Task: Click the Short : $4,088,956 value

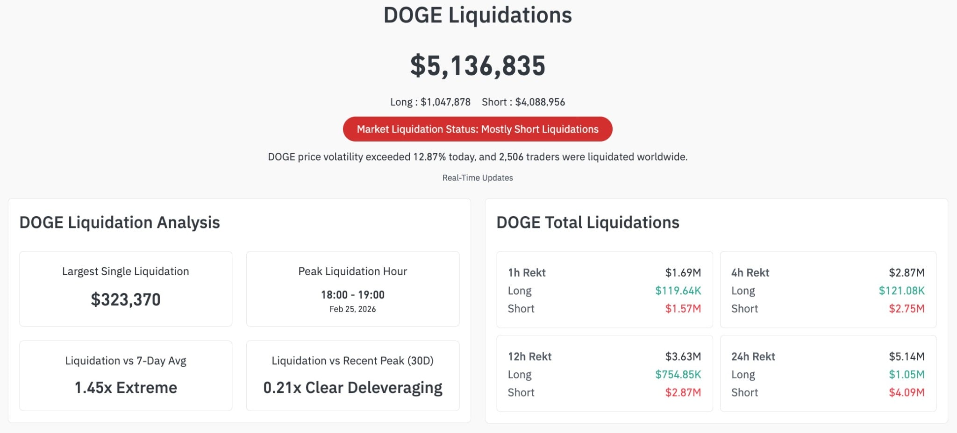Action: click(523, 101)
